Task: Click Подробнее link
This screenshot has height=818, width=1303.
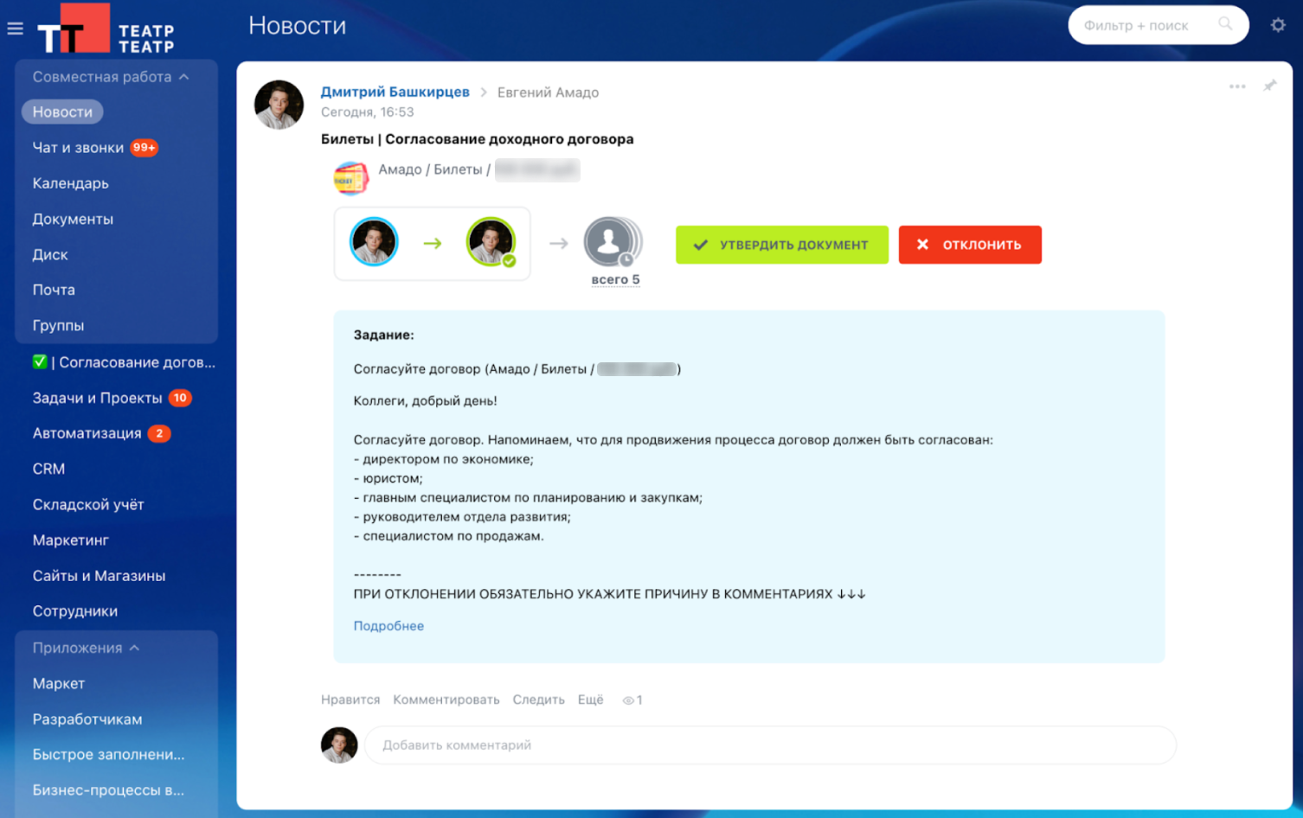Action: (x=388, y=626)
